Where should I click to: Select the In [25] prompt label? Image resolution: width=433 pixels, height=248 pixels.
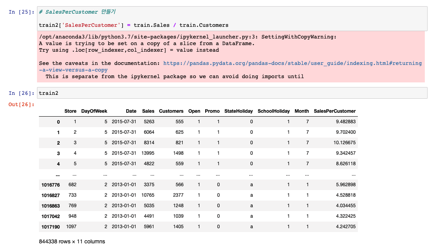pyautogui.click(x=21, y=12)
